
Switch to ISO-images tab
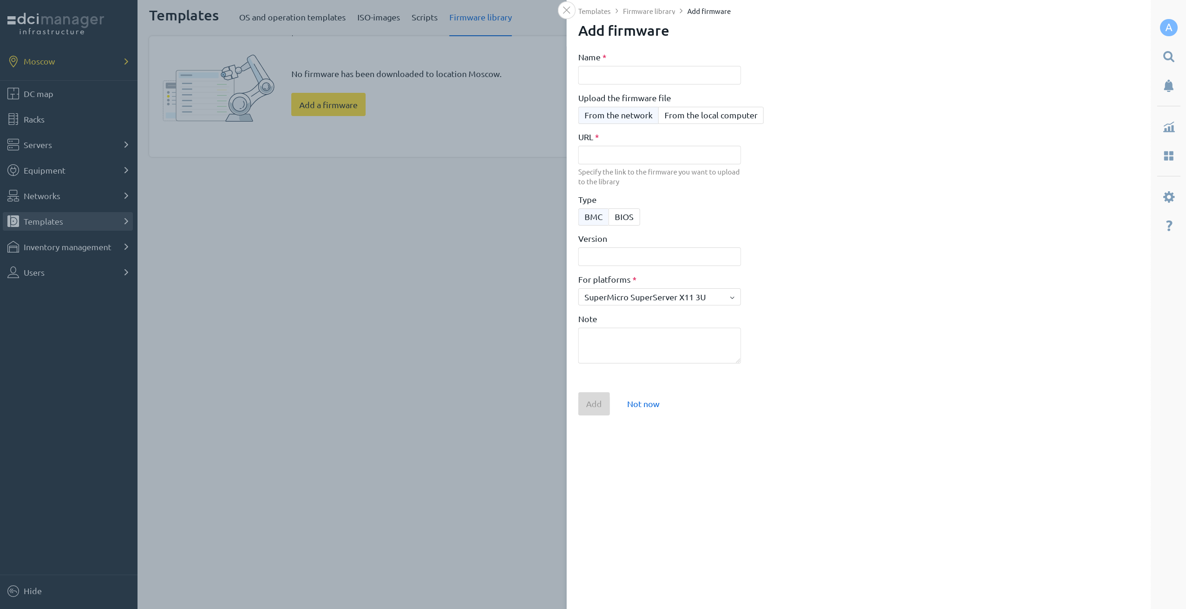pyautogui.click(x=378, y=18)
